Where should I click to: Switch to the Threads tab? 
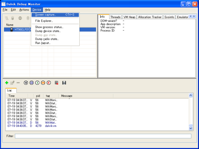click(x=115, y=17)
